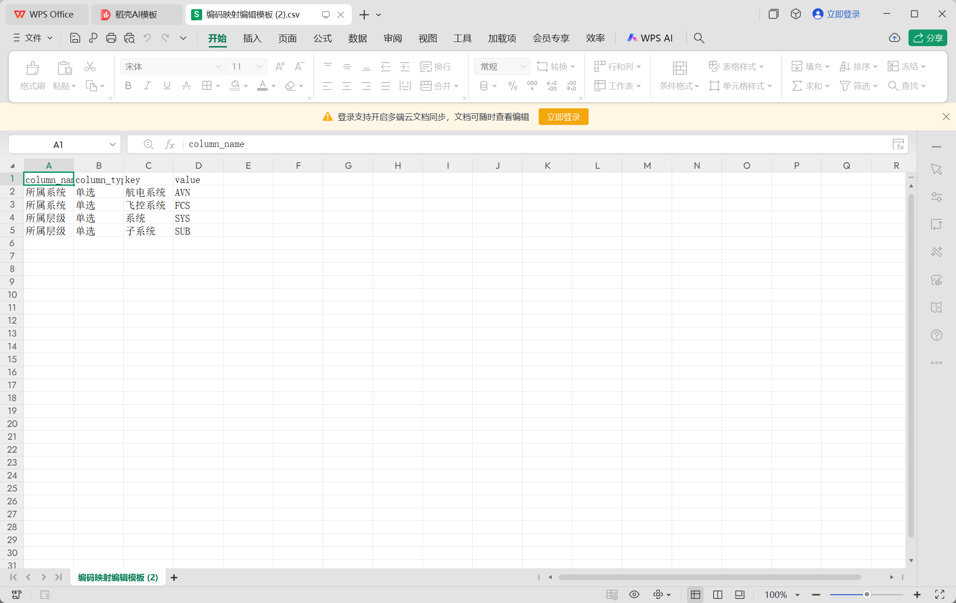
Task: Increase font size with A+ icon
Action: click(x=280, y=67)
